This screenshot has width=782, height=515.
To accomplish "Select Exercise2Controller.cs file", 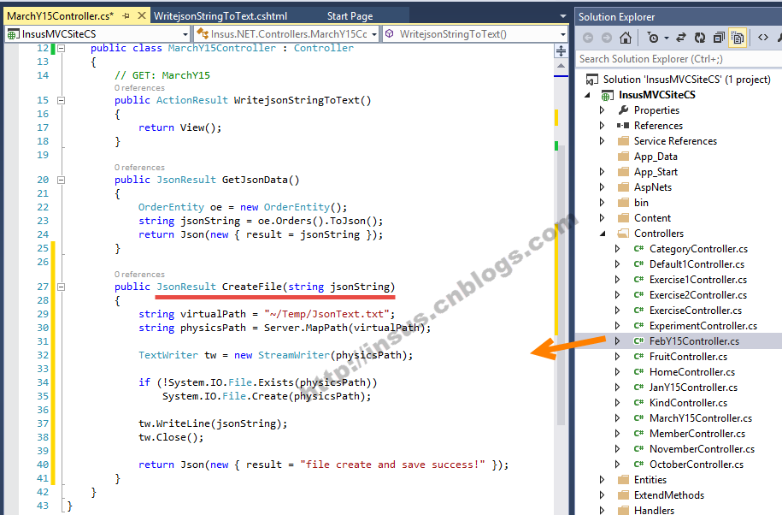I will tap(698, 295).
